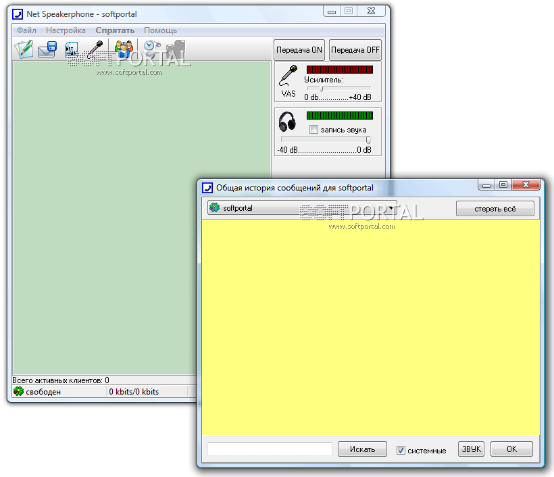The height and width of the screenshot is (477, 554).
Task: Click the history window title bar app icon
Action: [207, 188]
